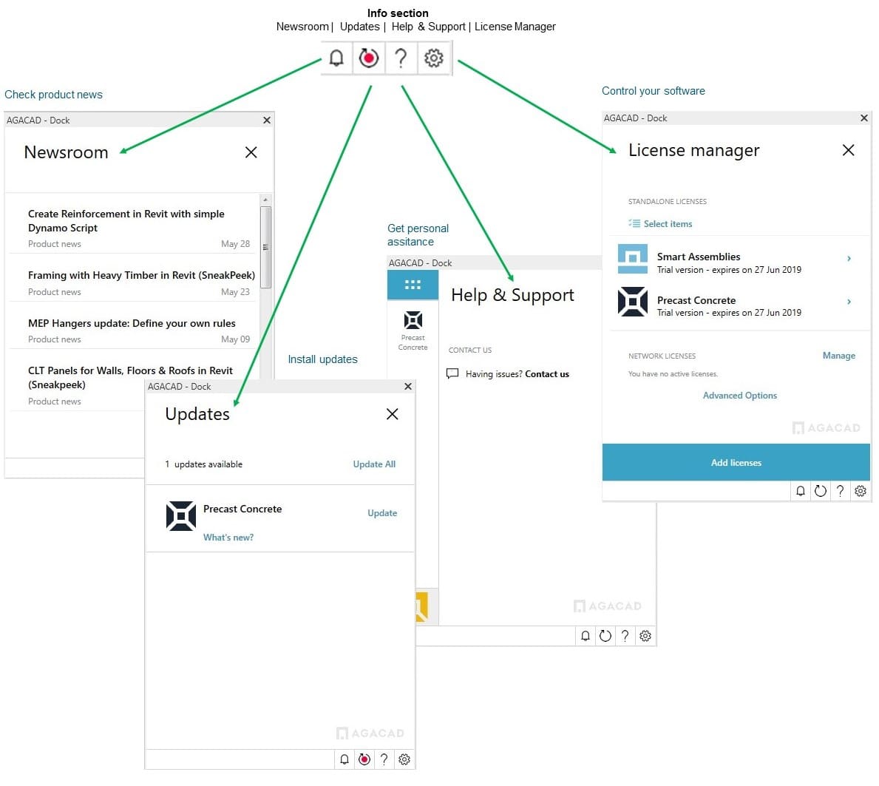The image size is (879, 786).
Task: Expand Smart Assemblies license details chevron
Action: [849, 259]
